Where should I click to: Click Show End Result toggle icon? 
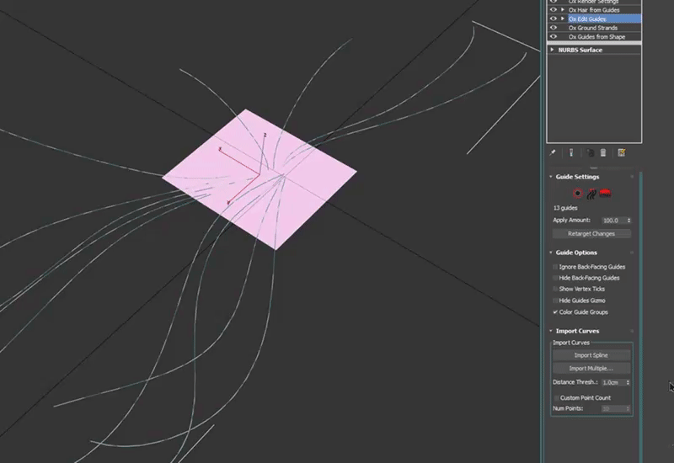point(571,153)
